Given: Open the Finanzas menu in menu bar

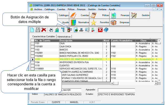Looking at the screenshot, I should (81, 9).
